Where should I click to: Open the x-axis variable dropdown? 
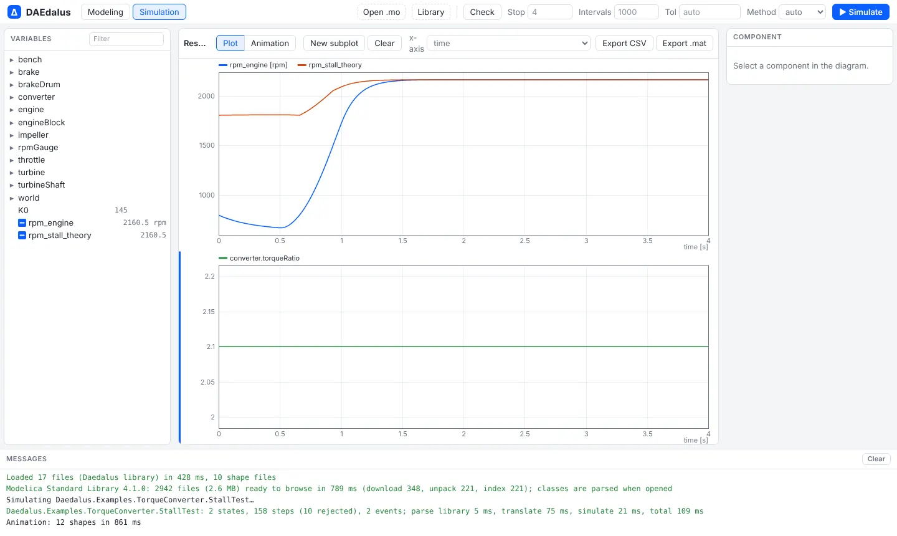(509, 43)
